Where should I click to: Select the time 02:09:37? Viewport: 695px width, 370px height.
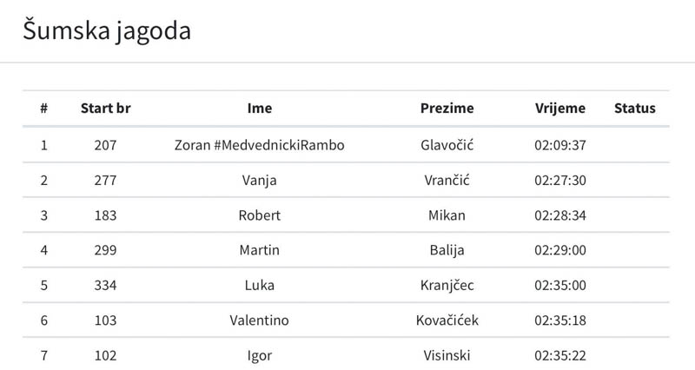560,145
